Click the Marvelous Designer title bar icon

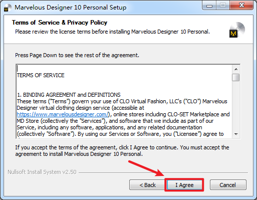[7, 8]
